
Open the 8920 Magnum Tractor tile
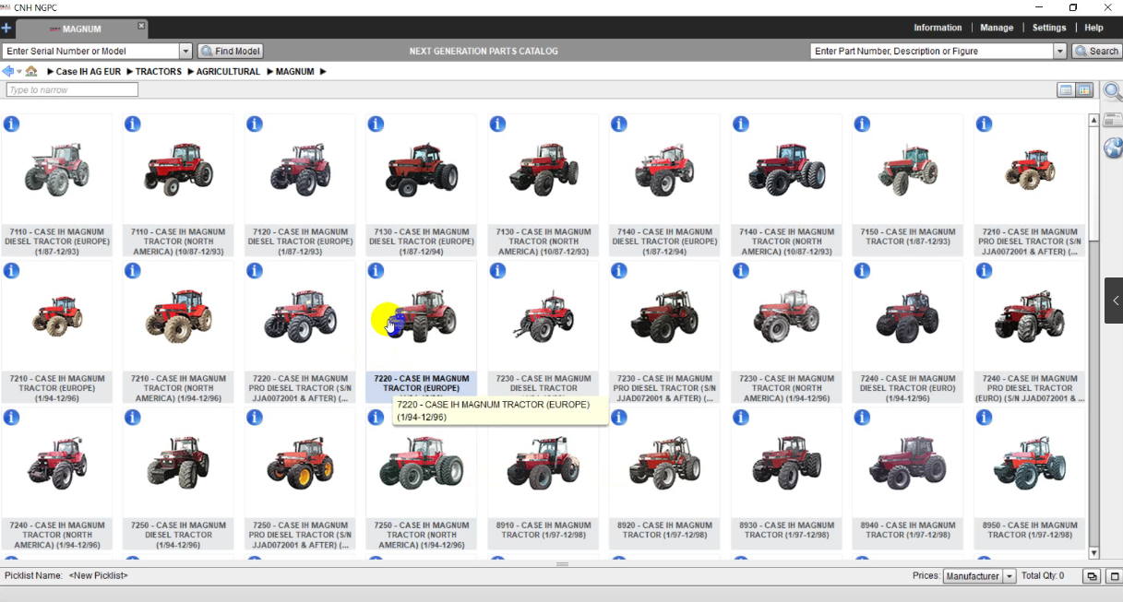(x=664, y=478)
